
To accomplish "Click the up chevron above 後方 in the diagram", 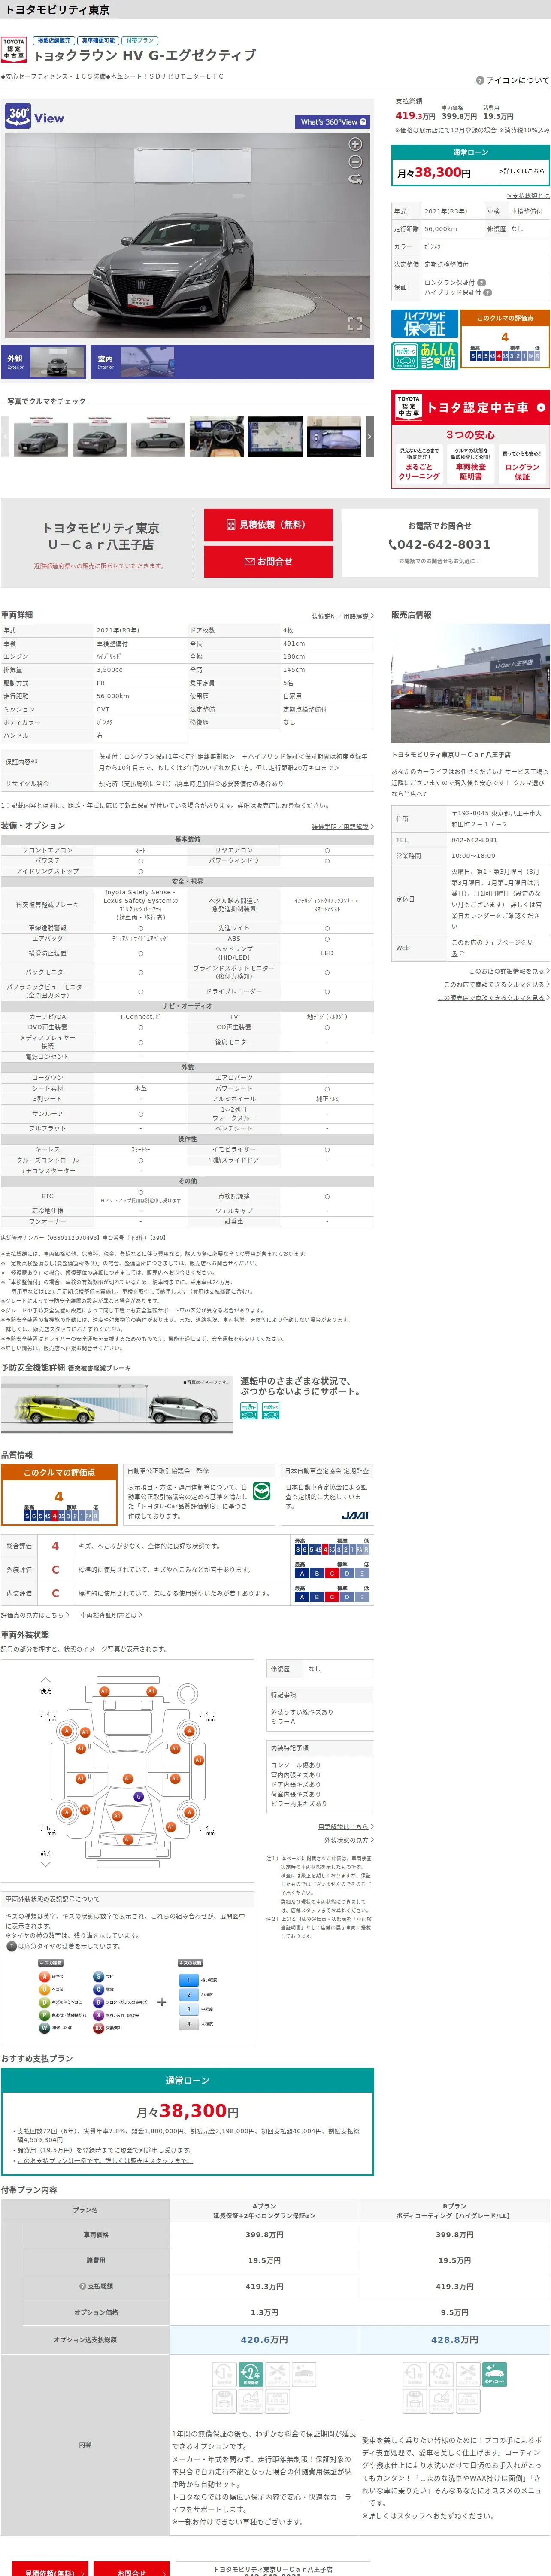I will 46,1680.
